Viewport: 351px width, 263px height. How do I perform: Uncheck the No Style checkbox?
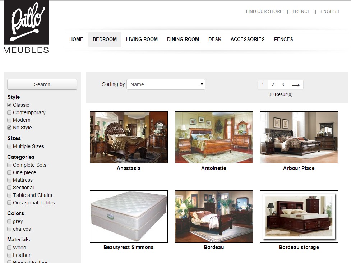point(9,128)
